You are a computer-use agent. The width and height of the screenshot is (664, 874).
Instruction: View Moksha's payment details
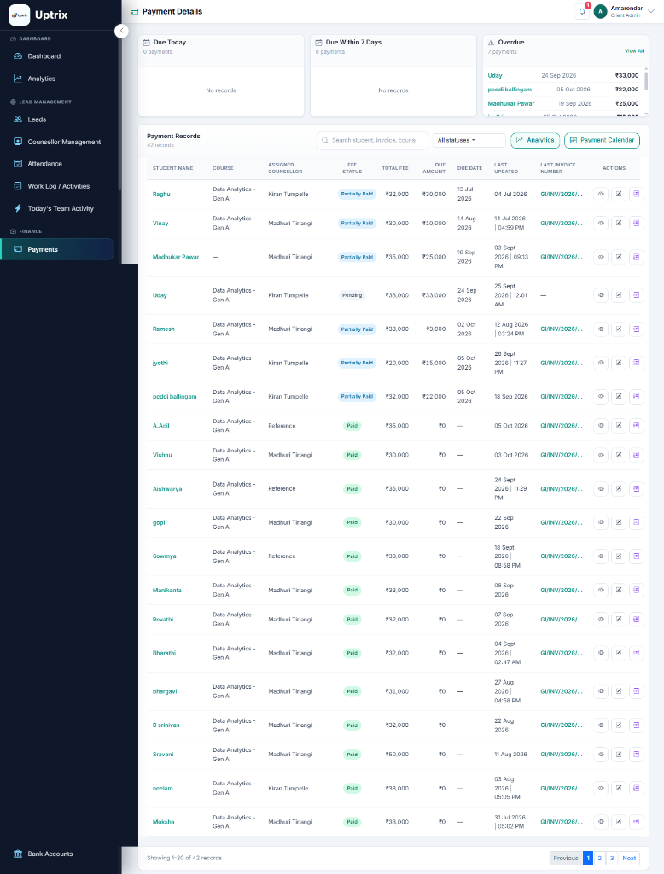click(601, 822)
